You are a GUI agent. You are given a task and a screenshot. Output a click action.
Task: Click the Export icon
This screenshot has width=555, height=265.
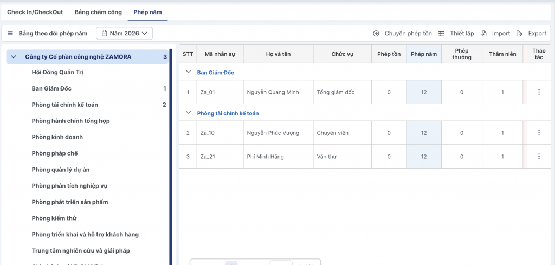coord(520,34)
